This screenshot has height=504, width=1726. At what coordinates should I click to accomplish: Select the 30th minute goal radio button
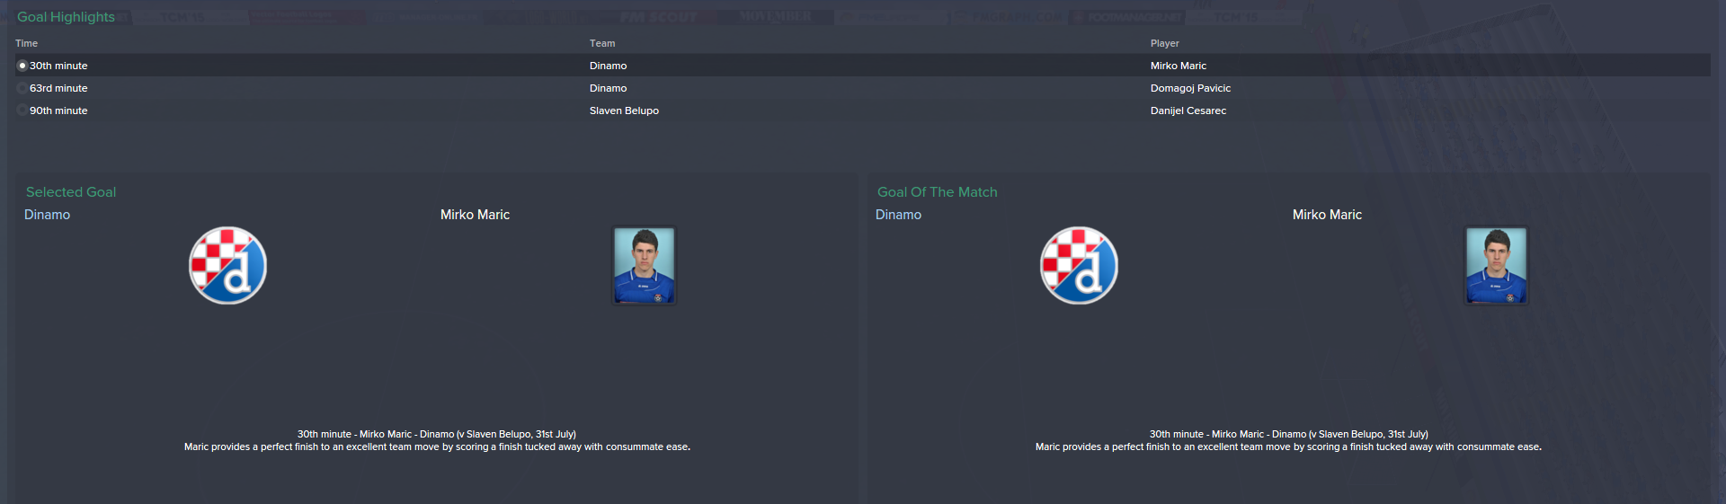[x=22, y=66]
